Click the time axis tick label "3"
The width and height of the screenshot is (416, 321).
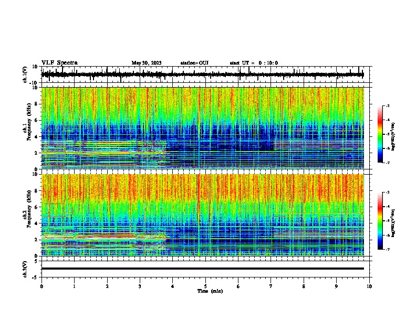click(140, 286)
